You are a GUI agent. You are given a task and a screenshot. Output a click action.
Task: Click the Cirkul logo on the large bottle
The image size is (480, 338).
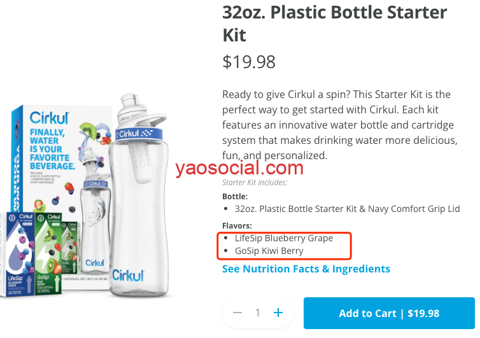click(x=129, y=134)
